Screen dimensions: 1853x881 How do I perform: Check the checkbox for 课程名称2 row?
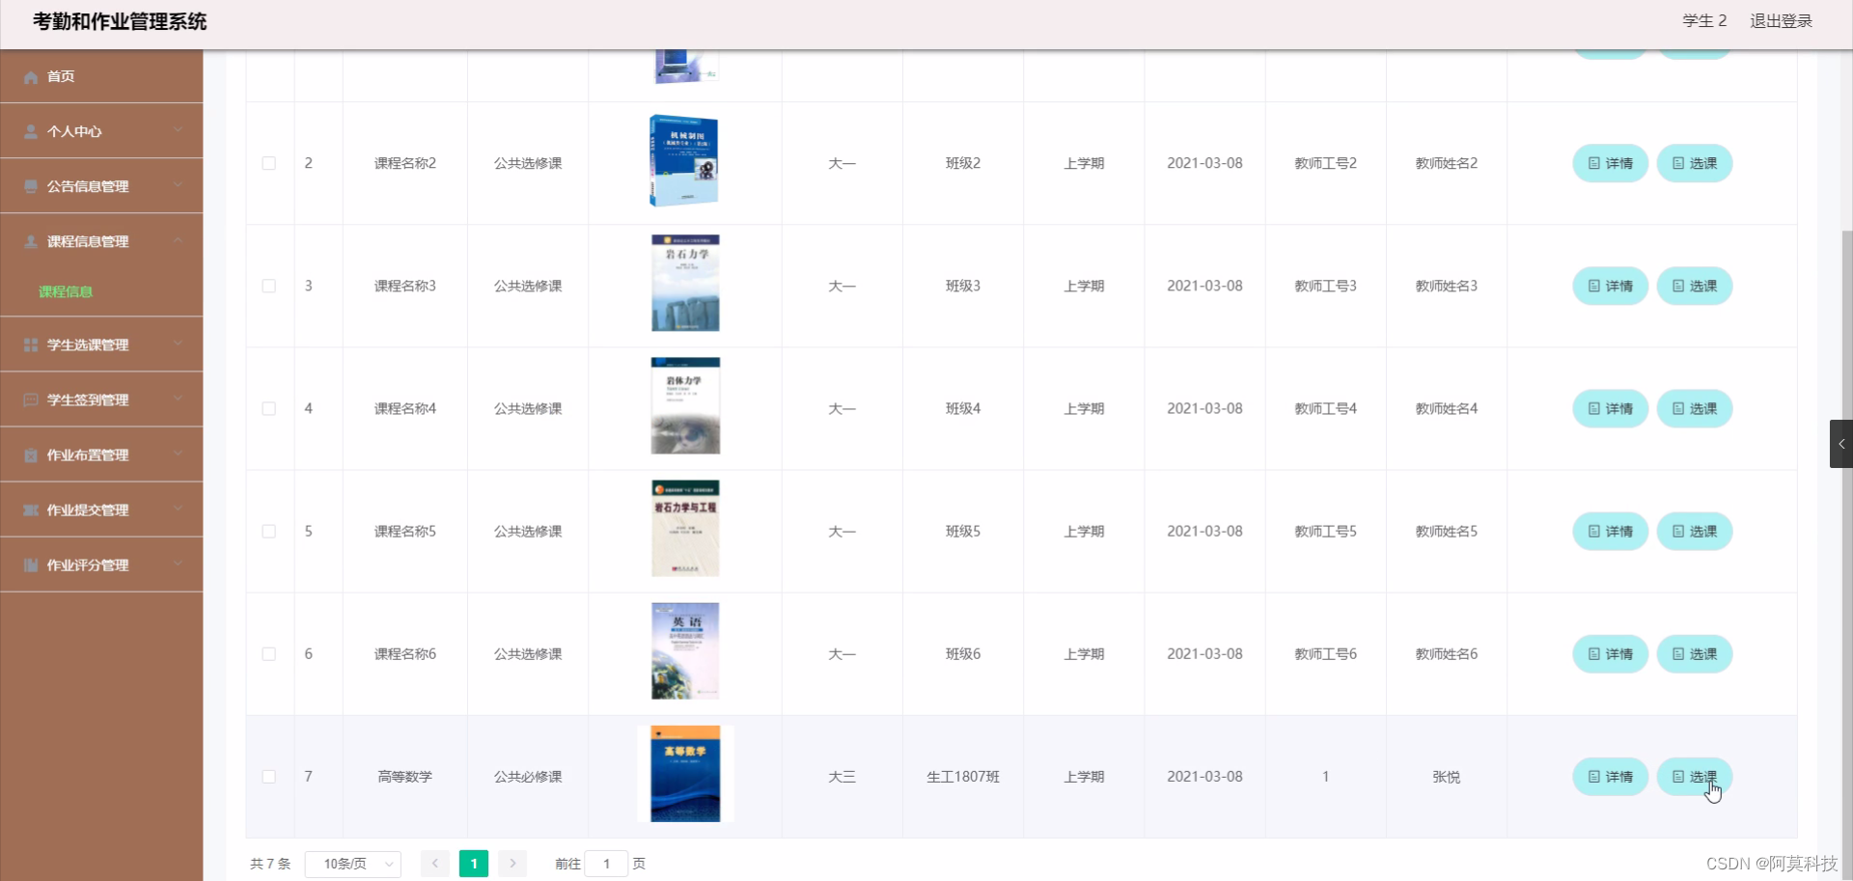point(269,163)
